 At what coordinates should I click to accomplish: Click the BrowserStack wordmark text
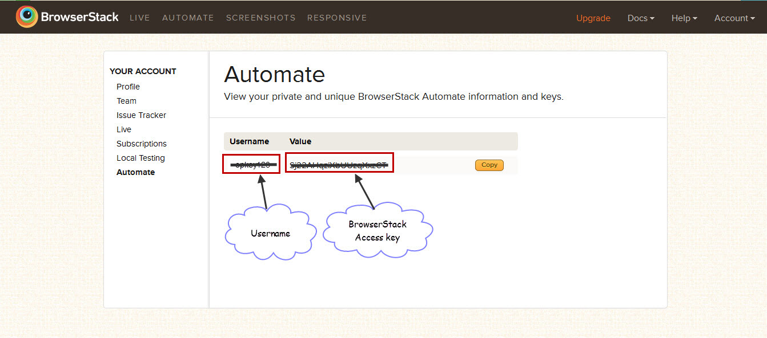click(x=80, y=17)
